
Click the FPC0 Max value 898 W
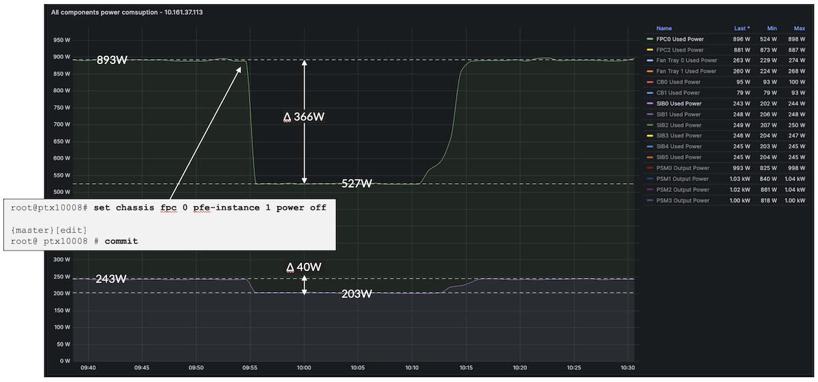798,39
